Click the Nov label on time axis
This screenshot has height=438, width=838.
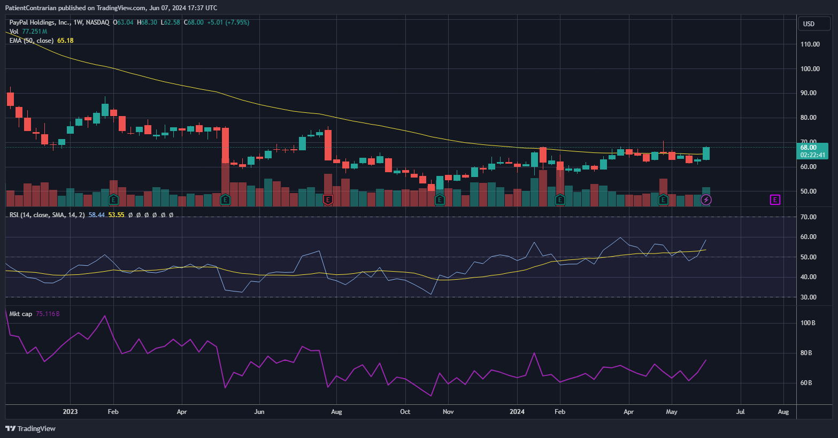coord(448,412)
